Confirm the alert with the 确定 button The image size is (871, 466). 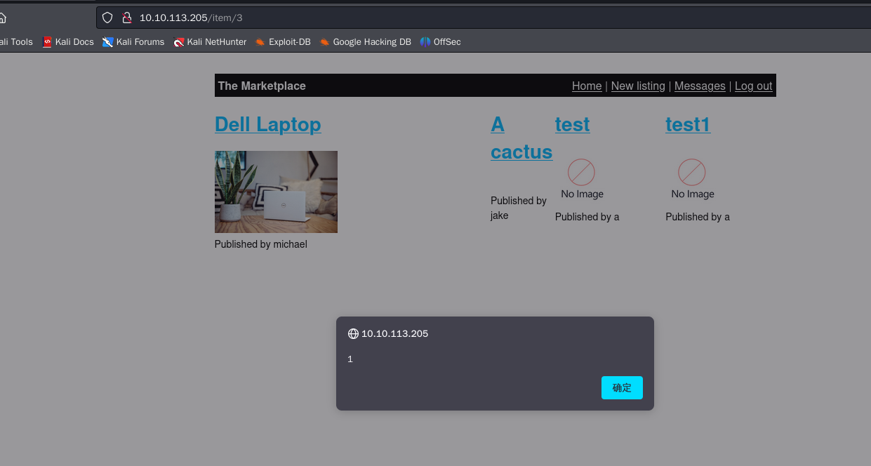(622, 387)
